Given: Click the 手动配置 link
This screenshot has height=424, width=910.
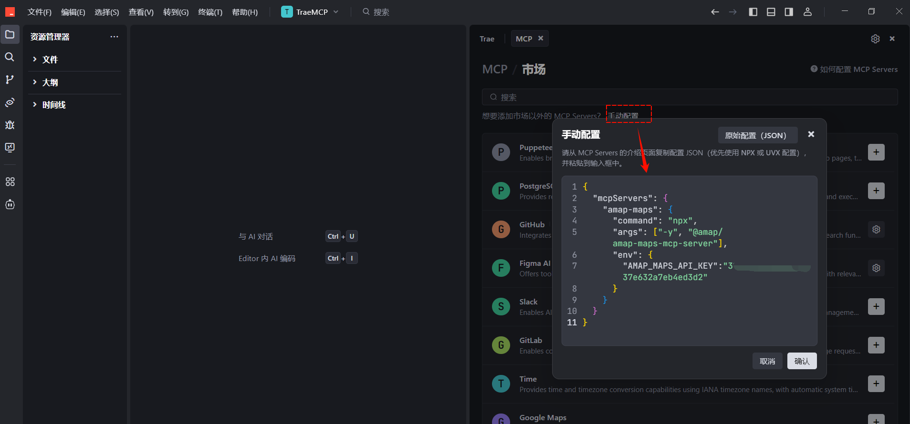Looking at the screenshot, I should click(x=623, y=116).
